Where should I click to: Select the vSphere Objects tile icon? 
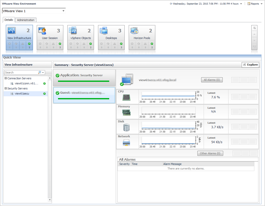(73, 31)
